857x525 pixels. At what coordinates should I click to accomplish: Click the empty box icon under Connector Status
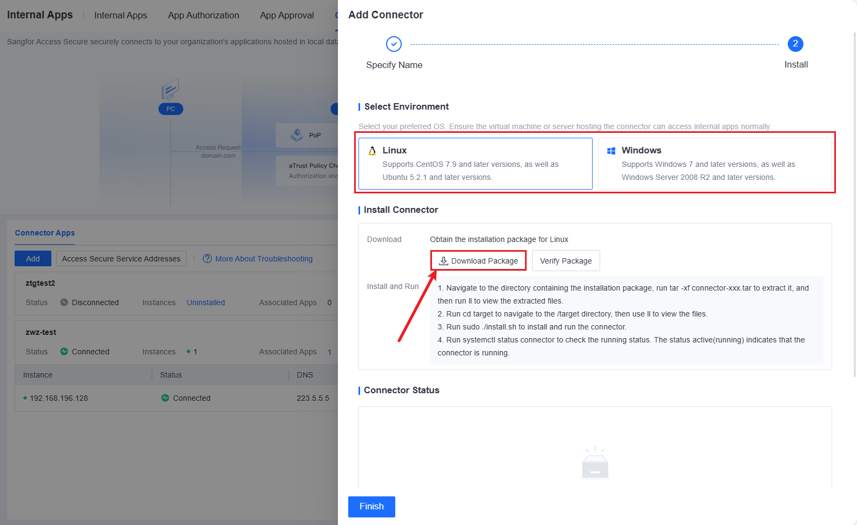tap(595, 463)
